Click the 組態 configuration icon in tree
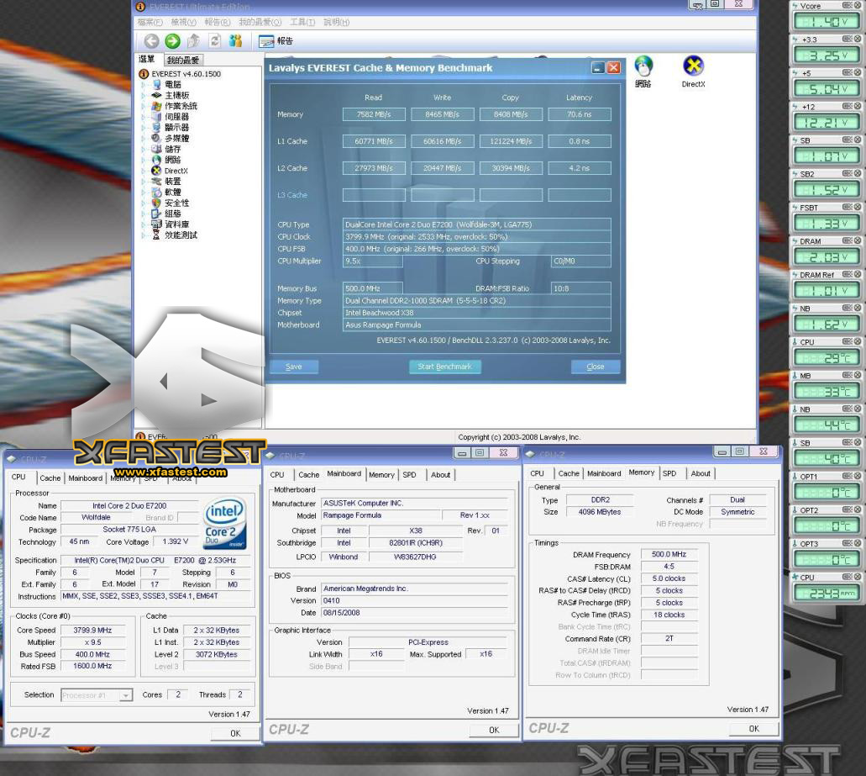 157,214
